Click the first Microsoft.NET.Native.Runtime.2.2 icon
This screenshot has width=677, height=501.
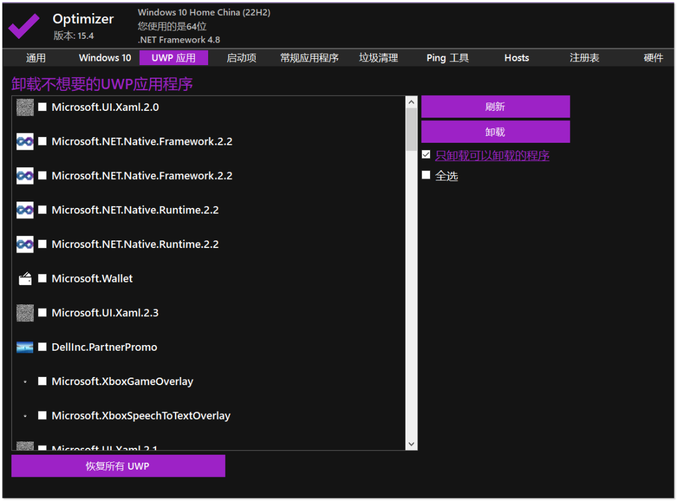click(25, 210)
